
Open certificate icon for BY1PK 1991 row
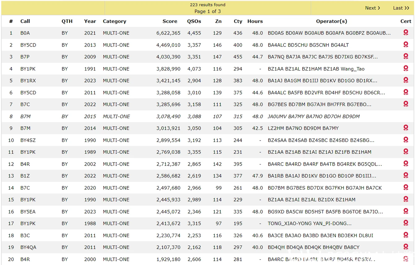pyautogui.click(x=406, y=68)
